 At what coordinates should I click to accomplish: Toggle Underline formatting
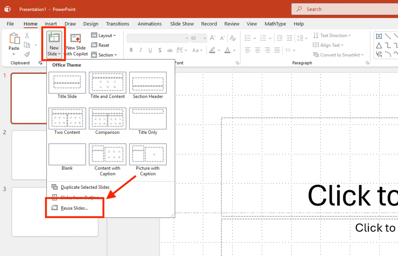point(150,50)
